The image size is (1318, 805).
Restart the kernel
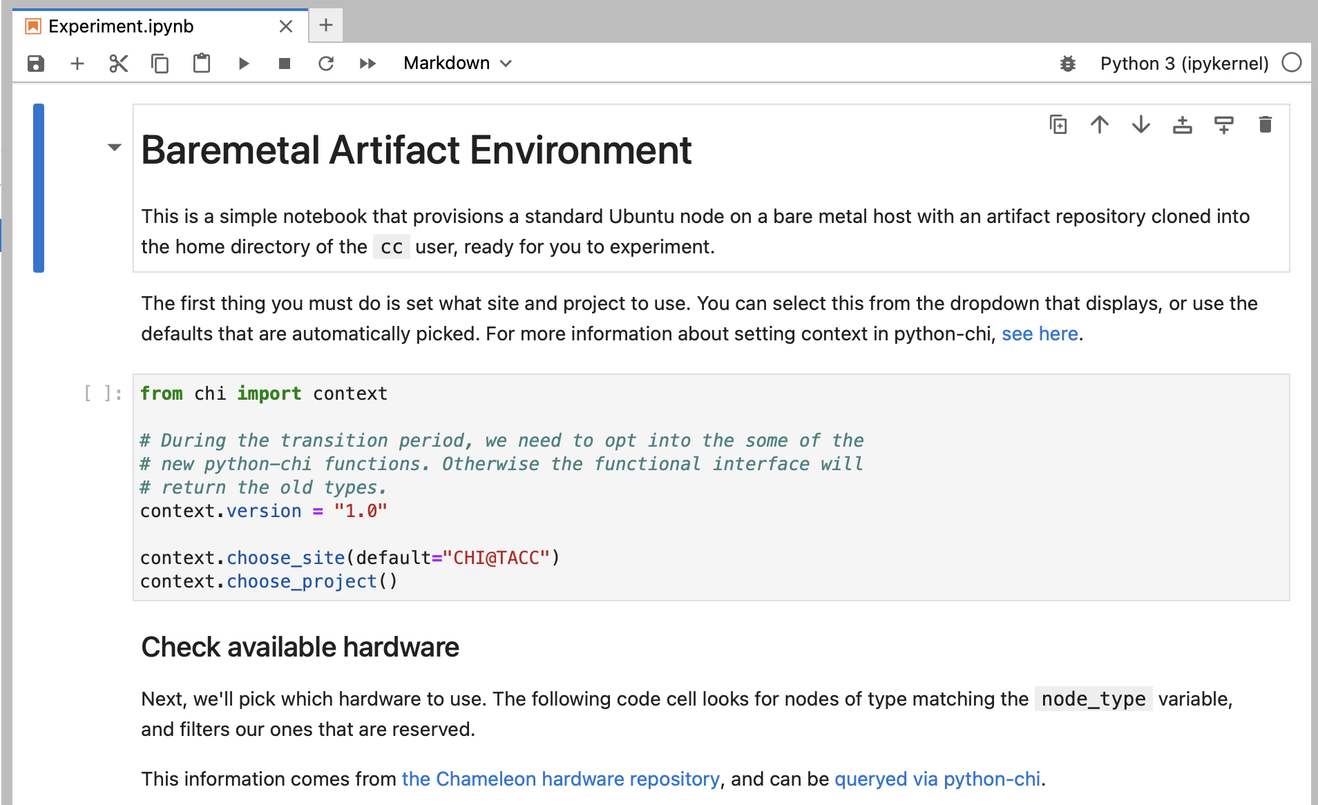[326, 64]
